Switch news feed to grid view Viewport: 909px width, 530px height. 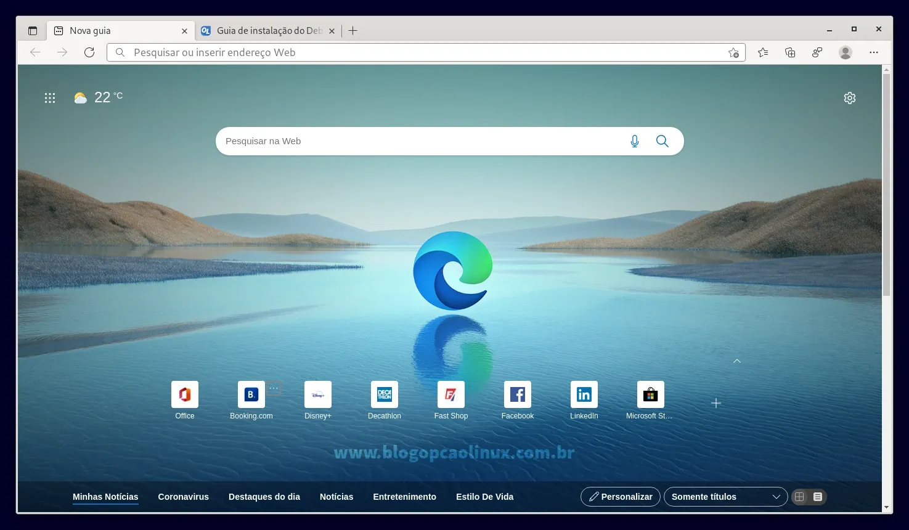click(799, 497)
